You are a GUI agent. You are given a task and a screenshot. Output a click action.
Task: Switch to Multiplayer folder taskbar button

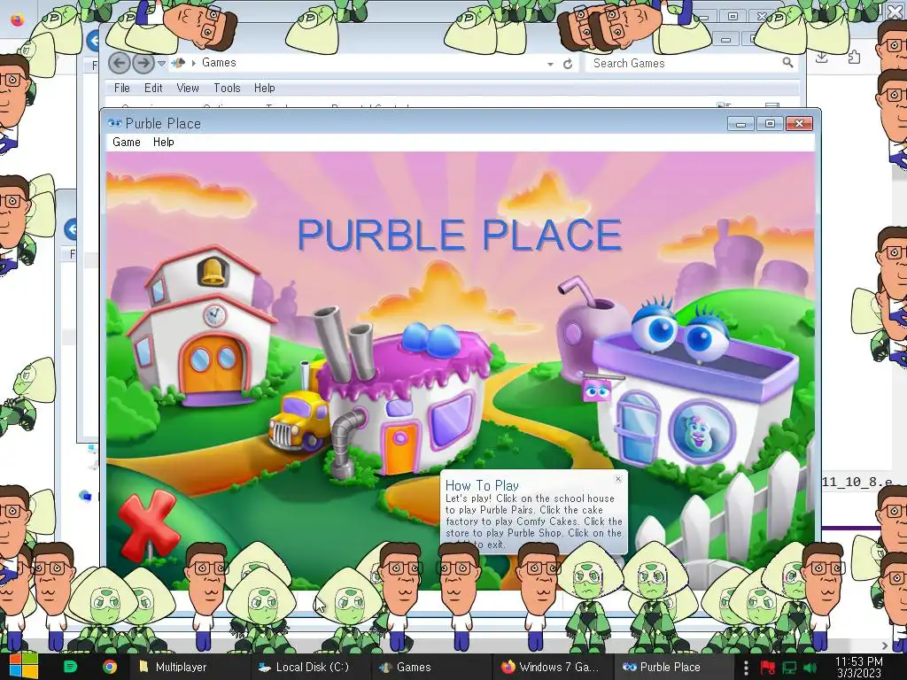pos(190,667)
